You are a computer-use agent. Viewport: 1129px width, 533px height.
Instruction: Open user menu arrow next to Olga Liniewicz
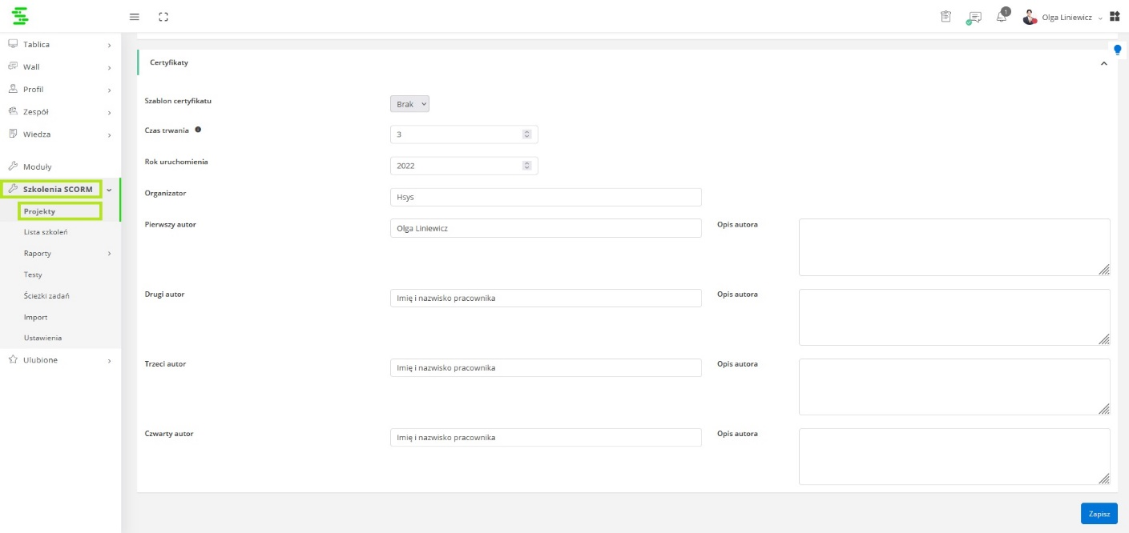(x=1100, y=18)
